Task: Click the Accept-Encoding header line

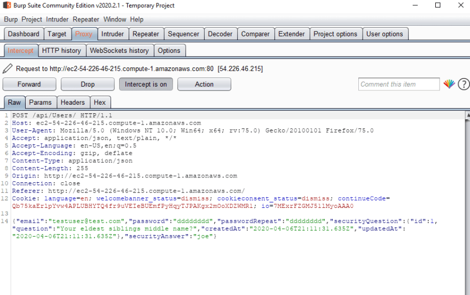Action: [x=72, y=153]
